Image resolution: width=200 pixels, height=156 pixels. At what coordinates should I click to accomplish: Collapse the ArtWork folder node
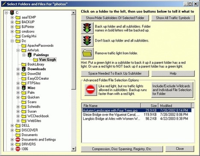tap(18, 50)
